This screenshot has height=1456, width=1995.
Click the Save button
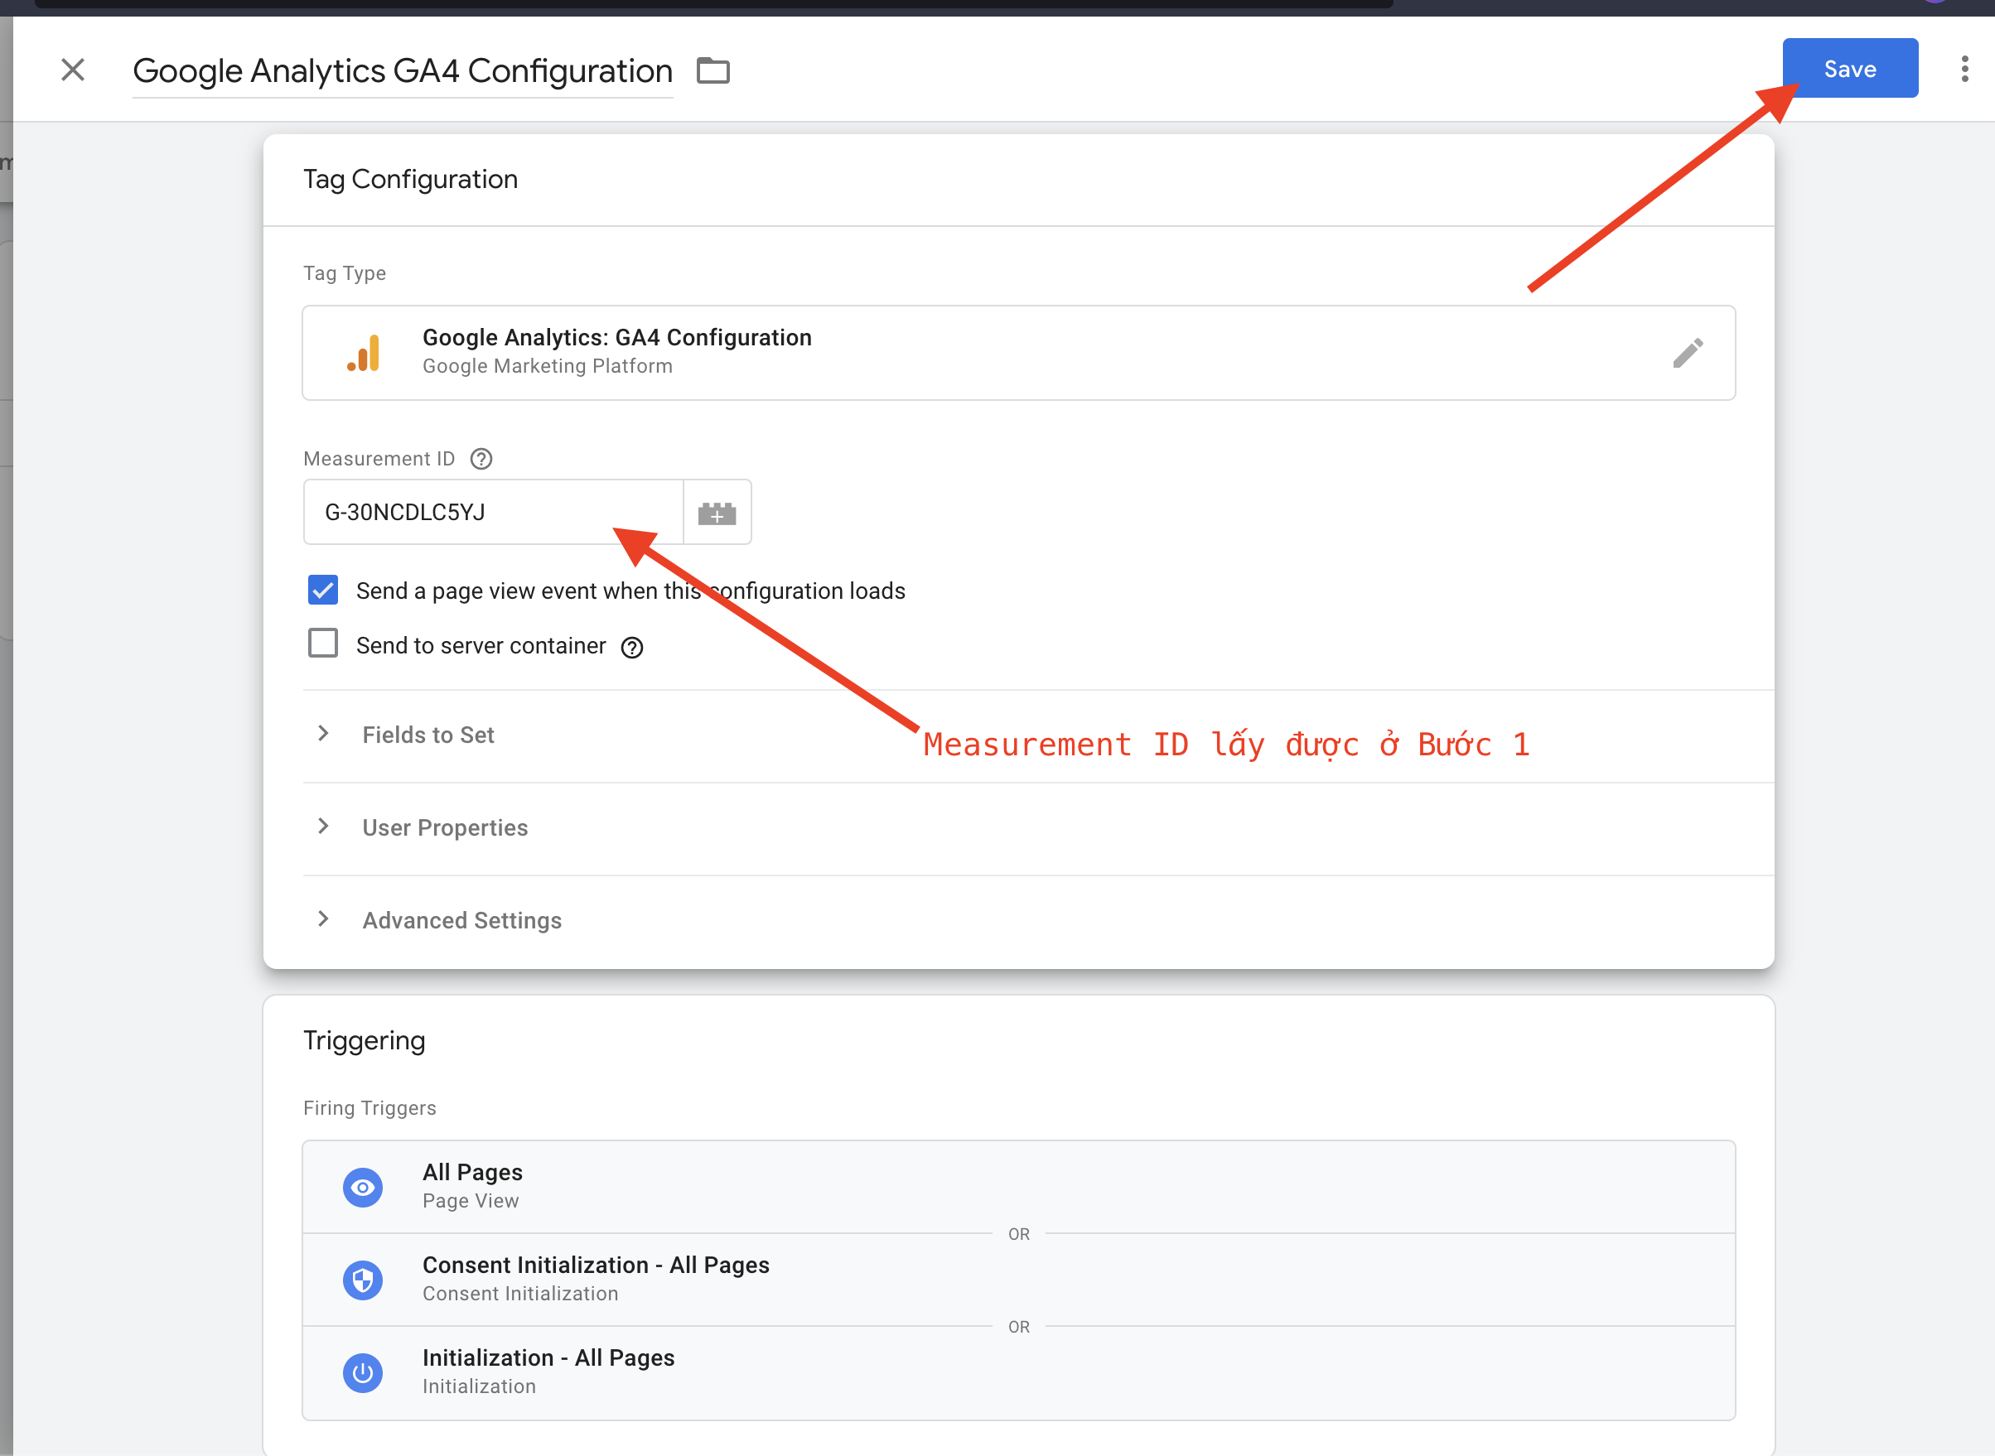coord(1849,69)
